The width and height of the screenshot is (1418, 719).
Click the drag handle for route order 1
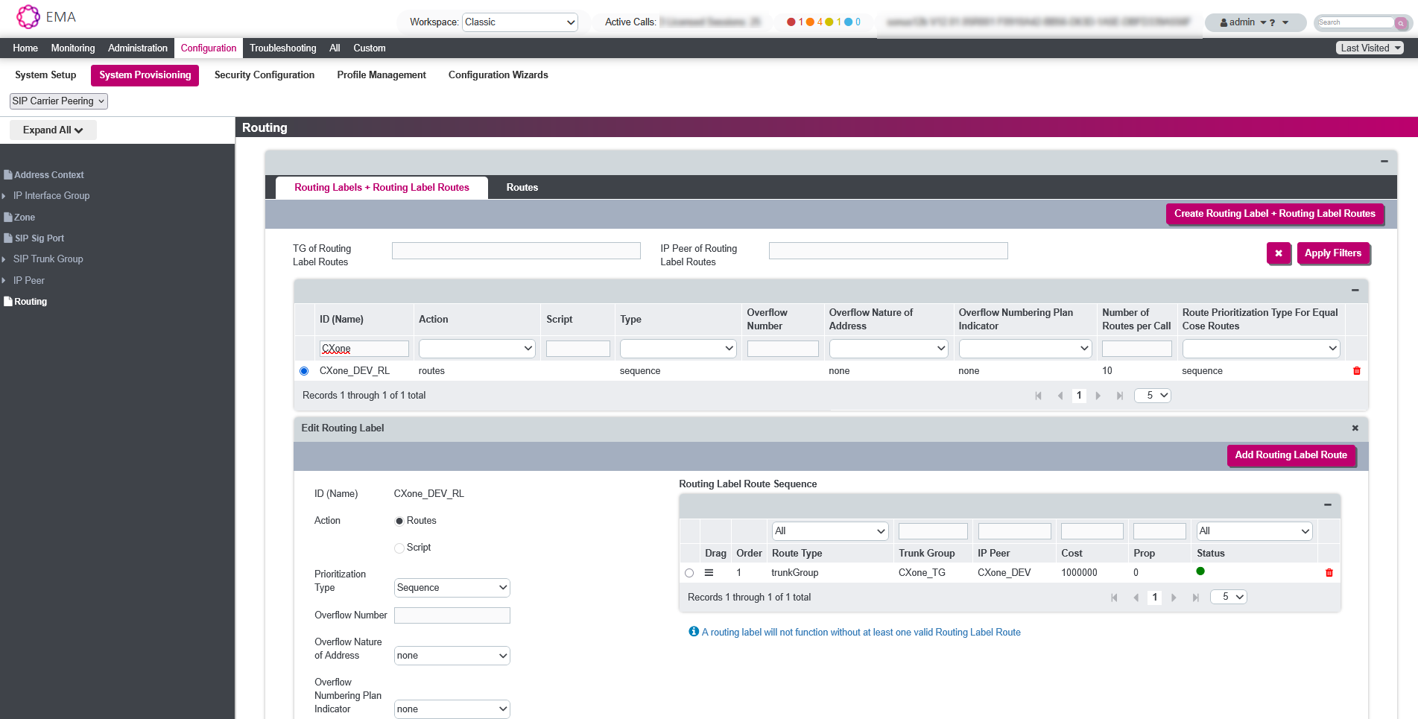click(x=709, y=573)
